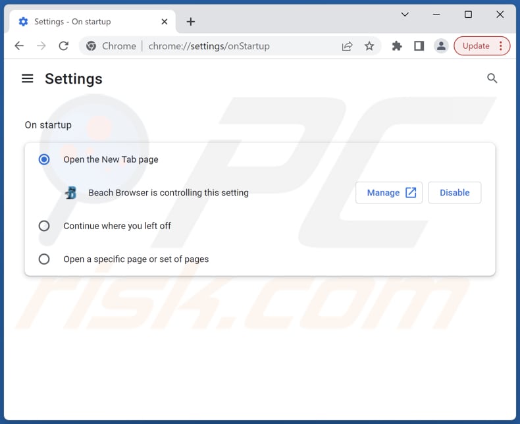
Task: Click the Beach Browser extension icon
Action: 70,192
